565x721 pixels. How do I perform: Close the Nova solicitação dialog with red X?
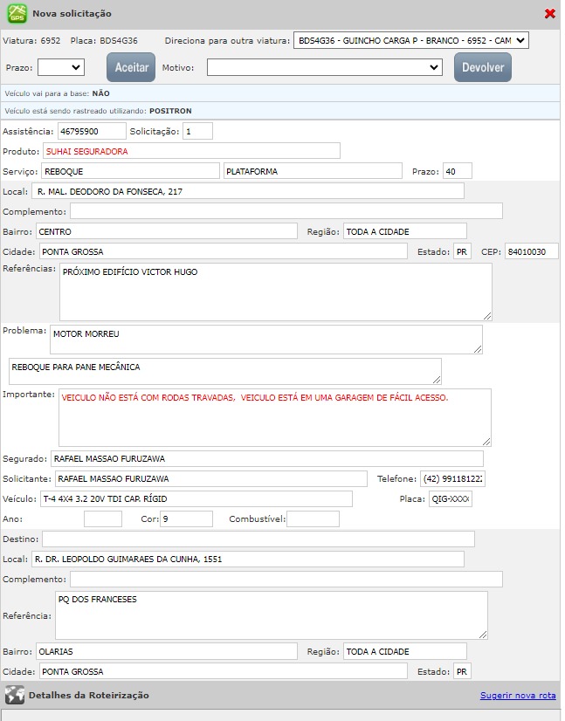click(x=549, y=14)
